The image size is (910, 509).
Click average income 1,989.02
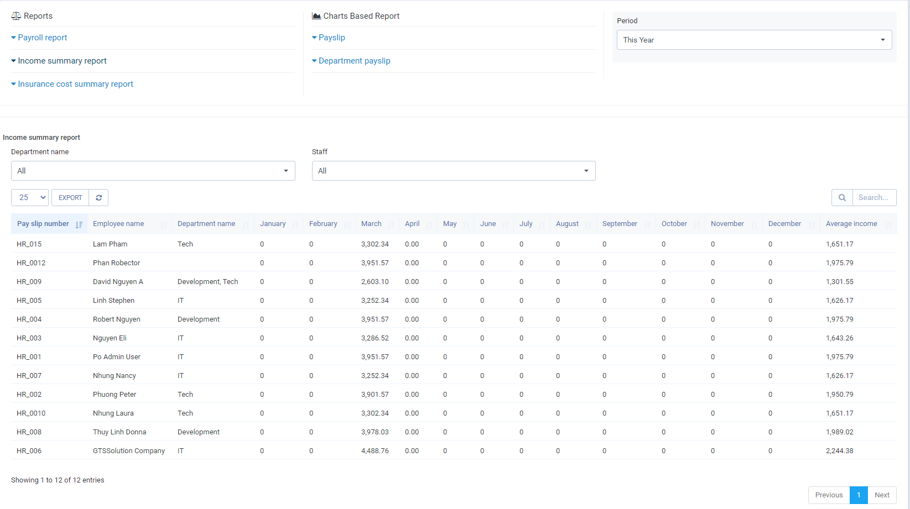pos(840,432)
